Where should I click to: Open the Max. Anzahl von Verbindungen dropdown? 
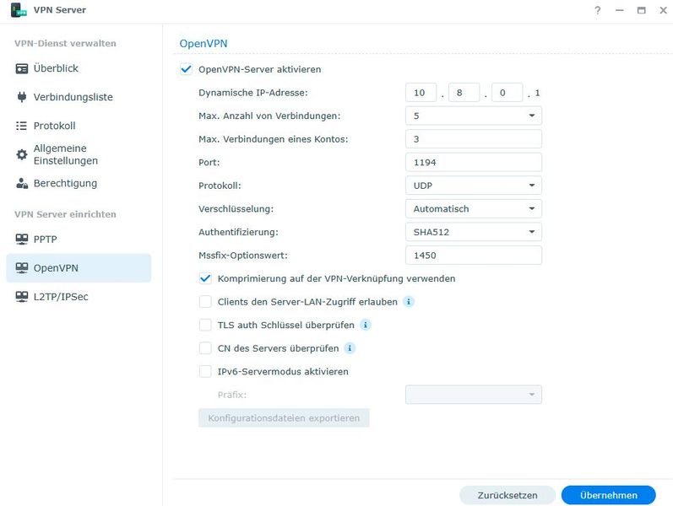473,116
